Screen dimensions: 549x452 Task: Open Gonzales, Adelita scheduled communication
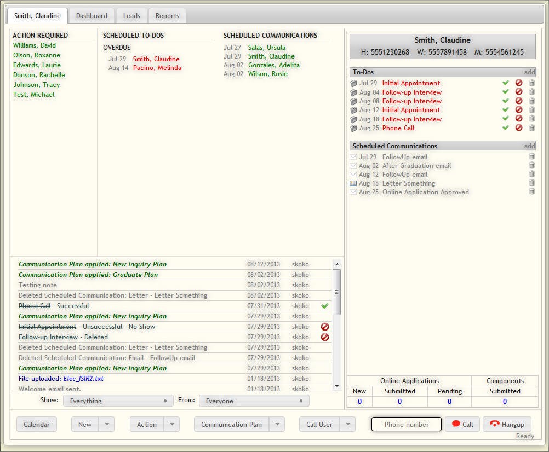(274, 65)
